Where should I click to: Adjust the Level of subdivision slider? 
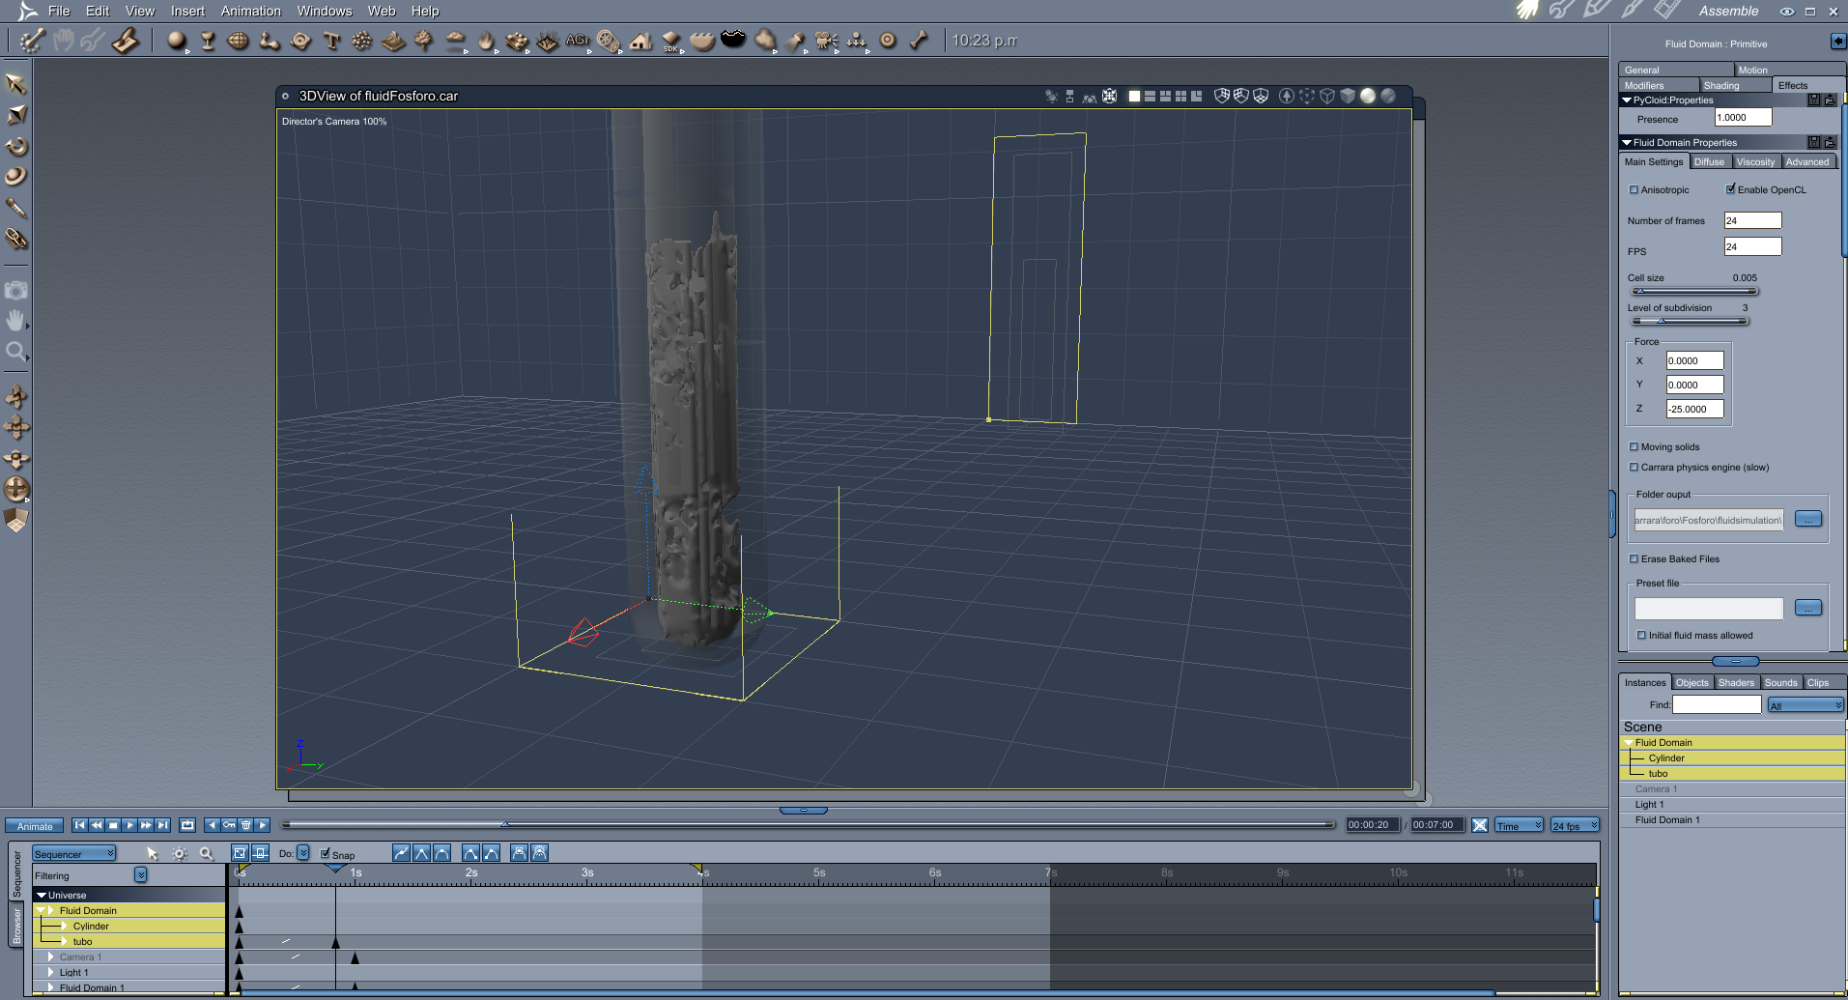1690,321
